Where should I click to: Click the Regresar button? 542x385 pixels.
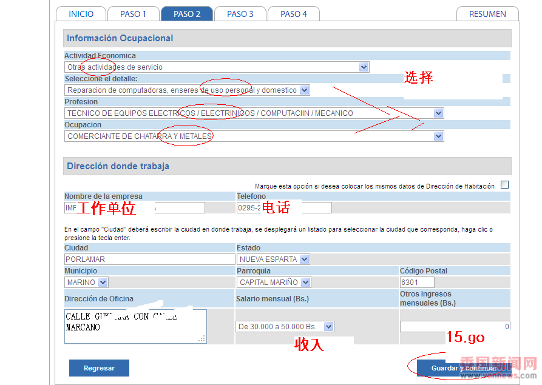(x=99, y=368)
